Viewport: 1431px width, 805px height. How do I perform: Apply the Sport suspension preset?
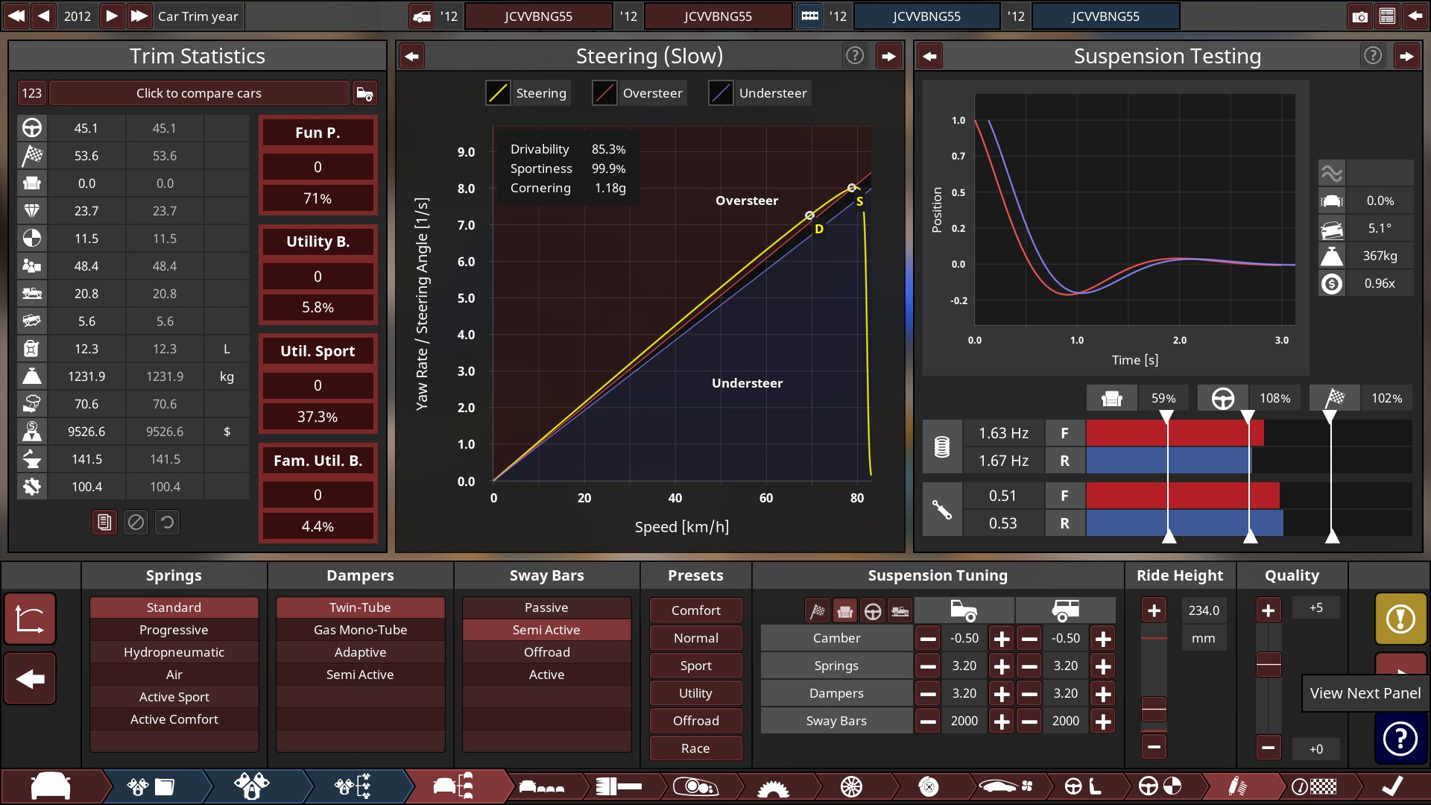pos(695,666)
